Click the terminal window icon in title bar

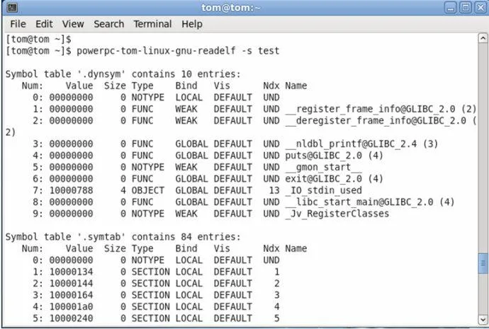coord(12,8)
